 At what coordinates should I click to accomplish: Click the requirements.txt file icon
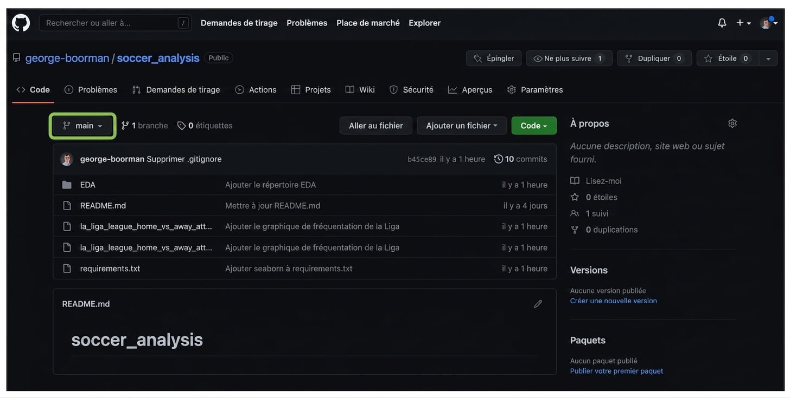point(67,269)
